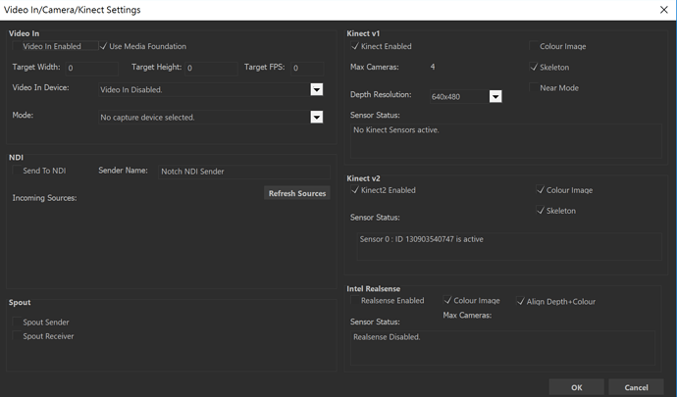Toggle Kinect v2 Skeleton checkbox

pyautogui.click(x=541, y=211)
